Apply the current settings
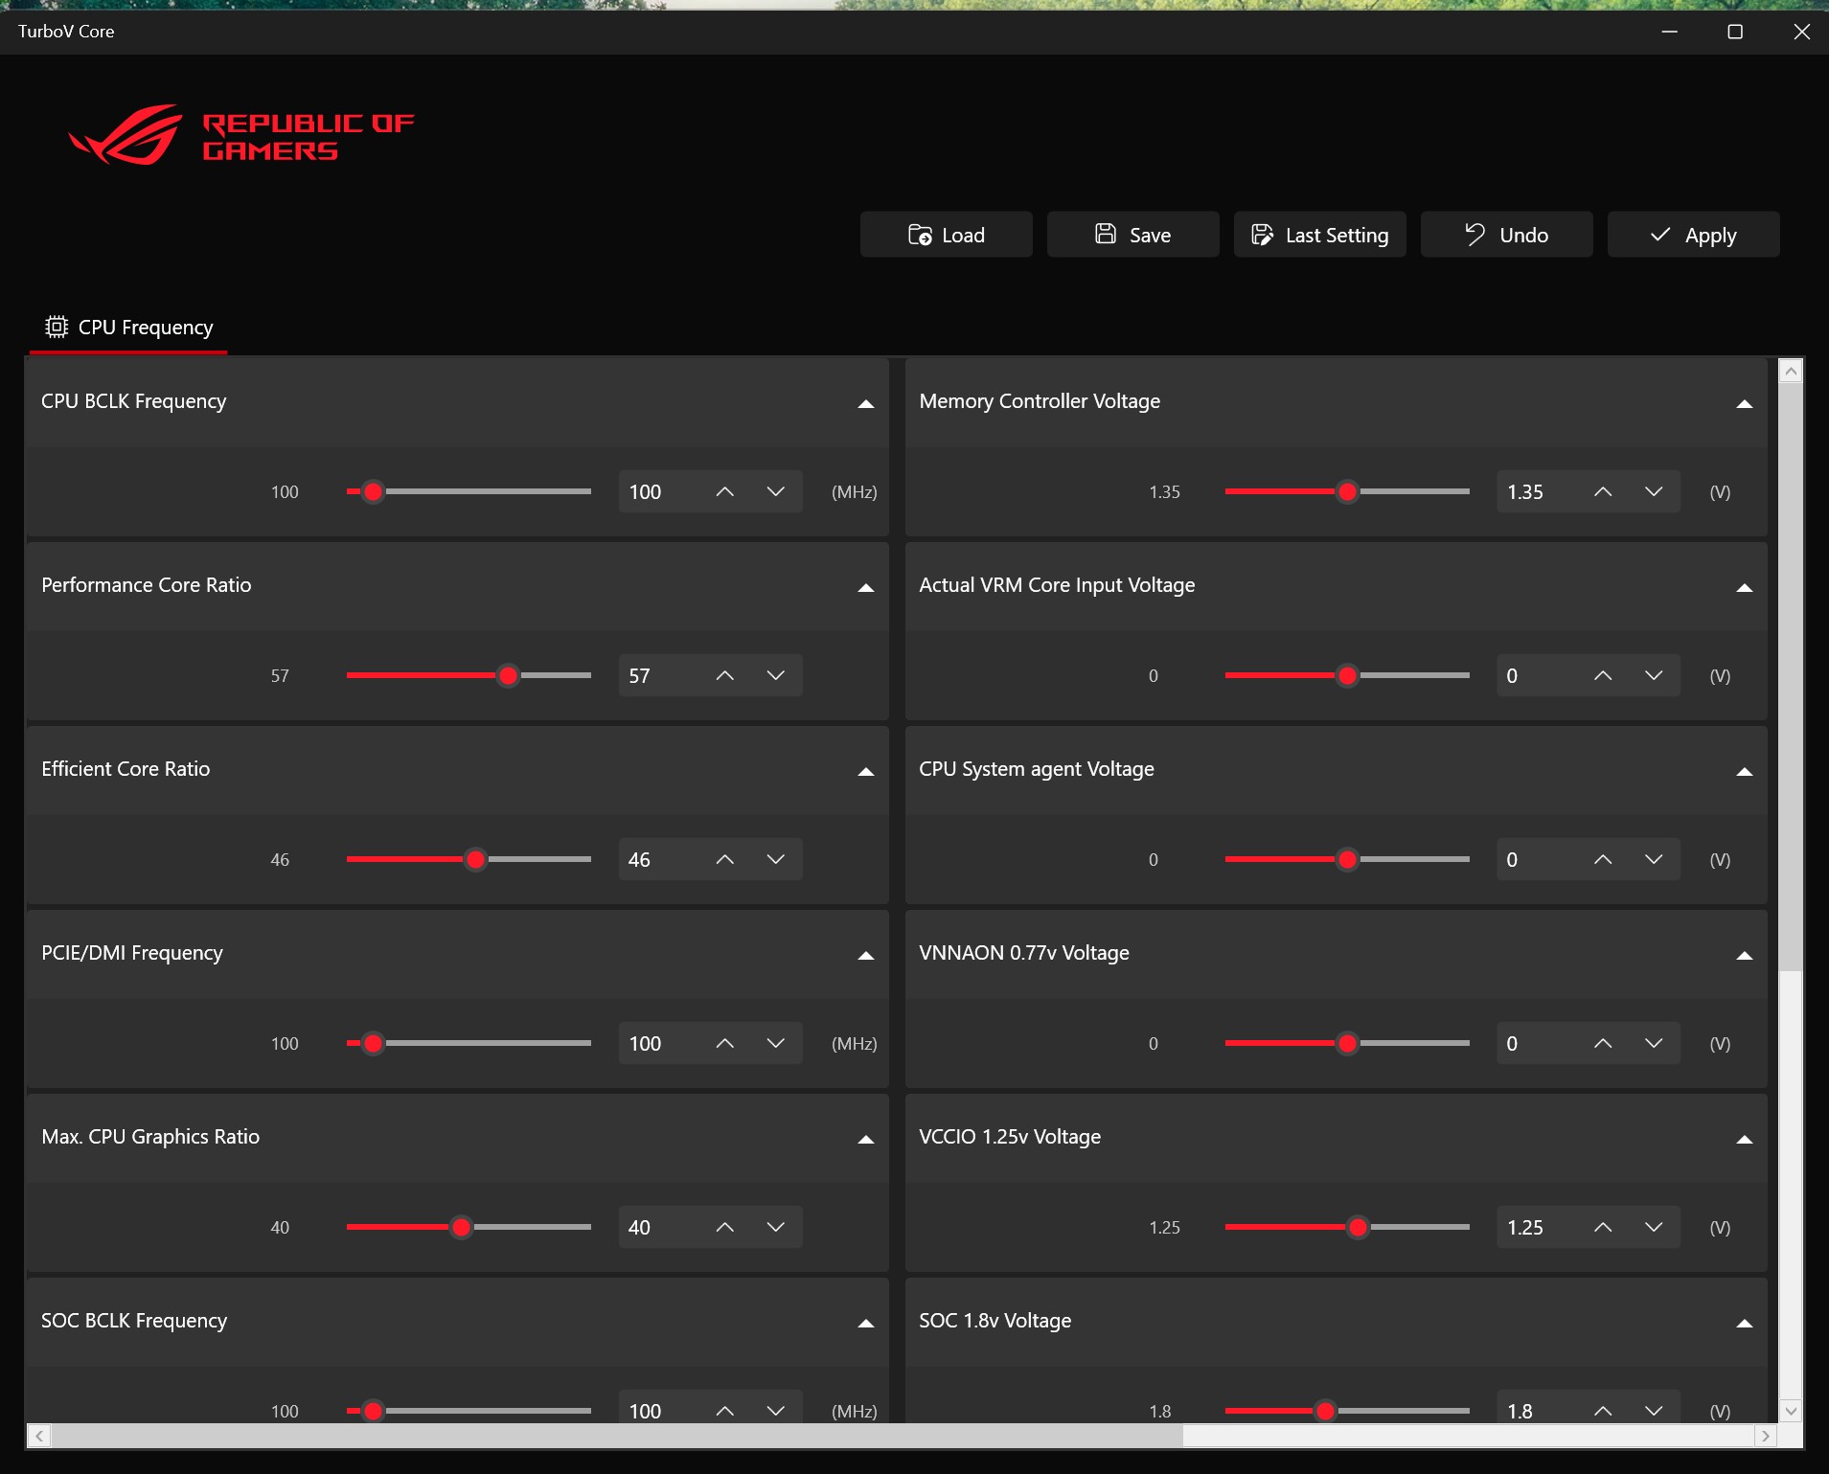This screenshot has width=1829, height=1474. 1693,235
